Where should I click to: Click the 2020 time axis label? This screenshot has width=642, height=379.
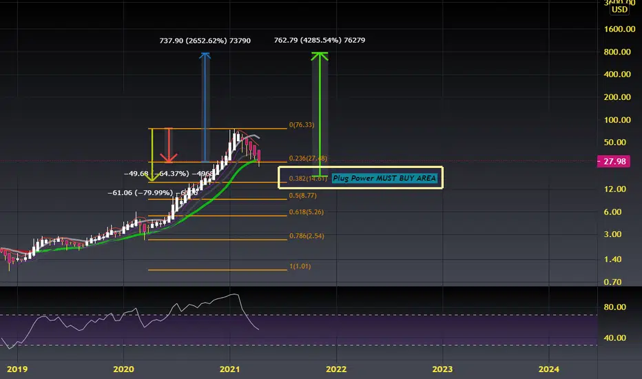124,369
